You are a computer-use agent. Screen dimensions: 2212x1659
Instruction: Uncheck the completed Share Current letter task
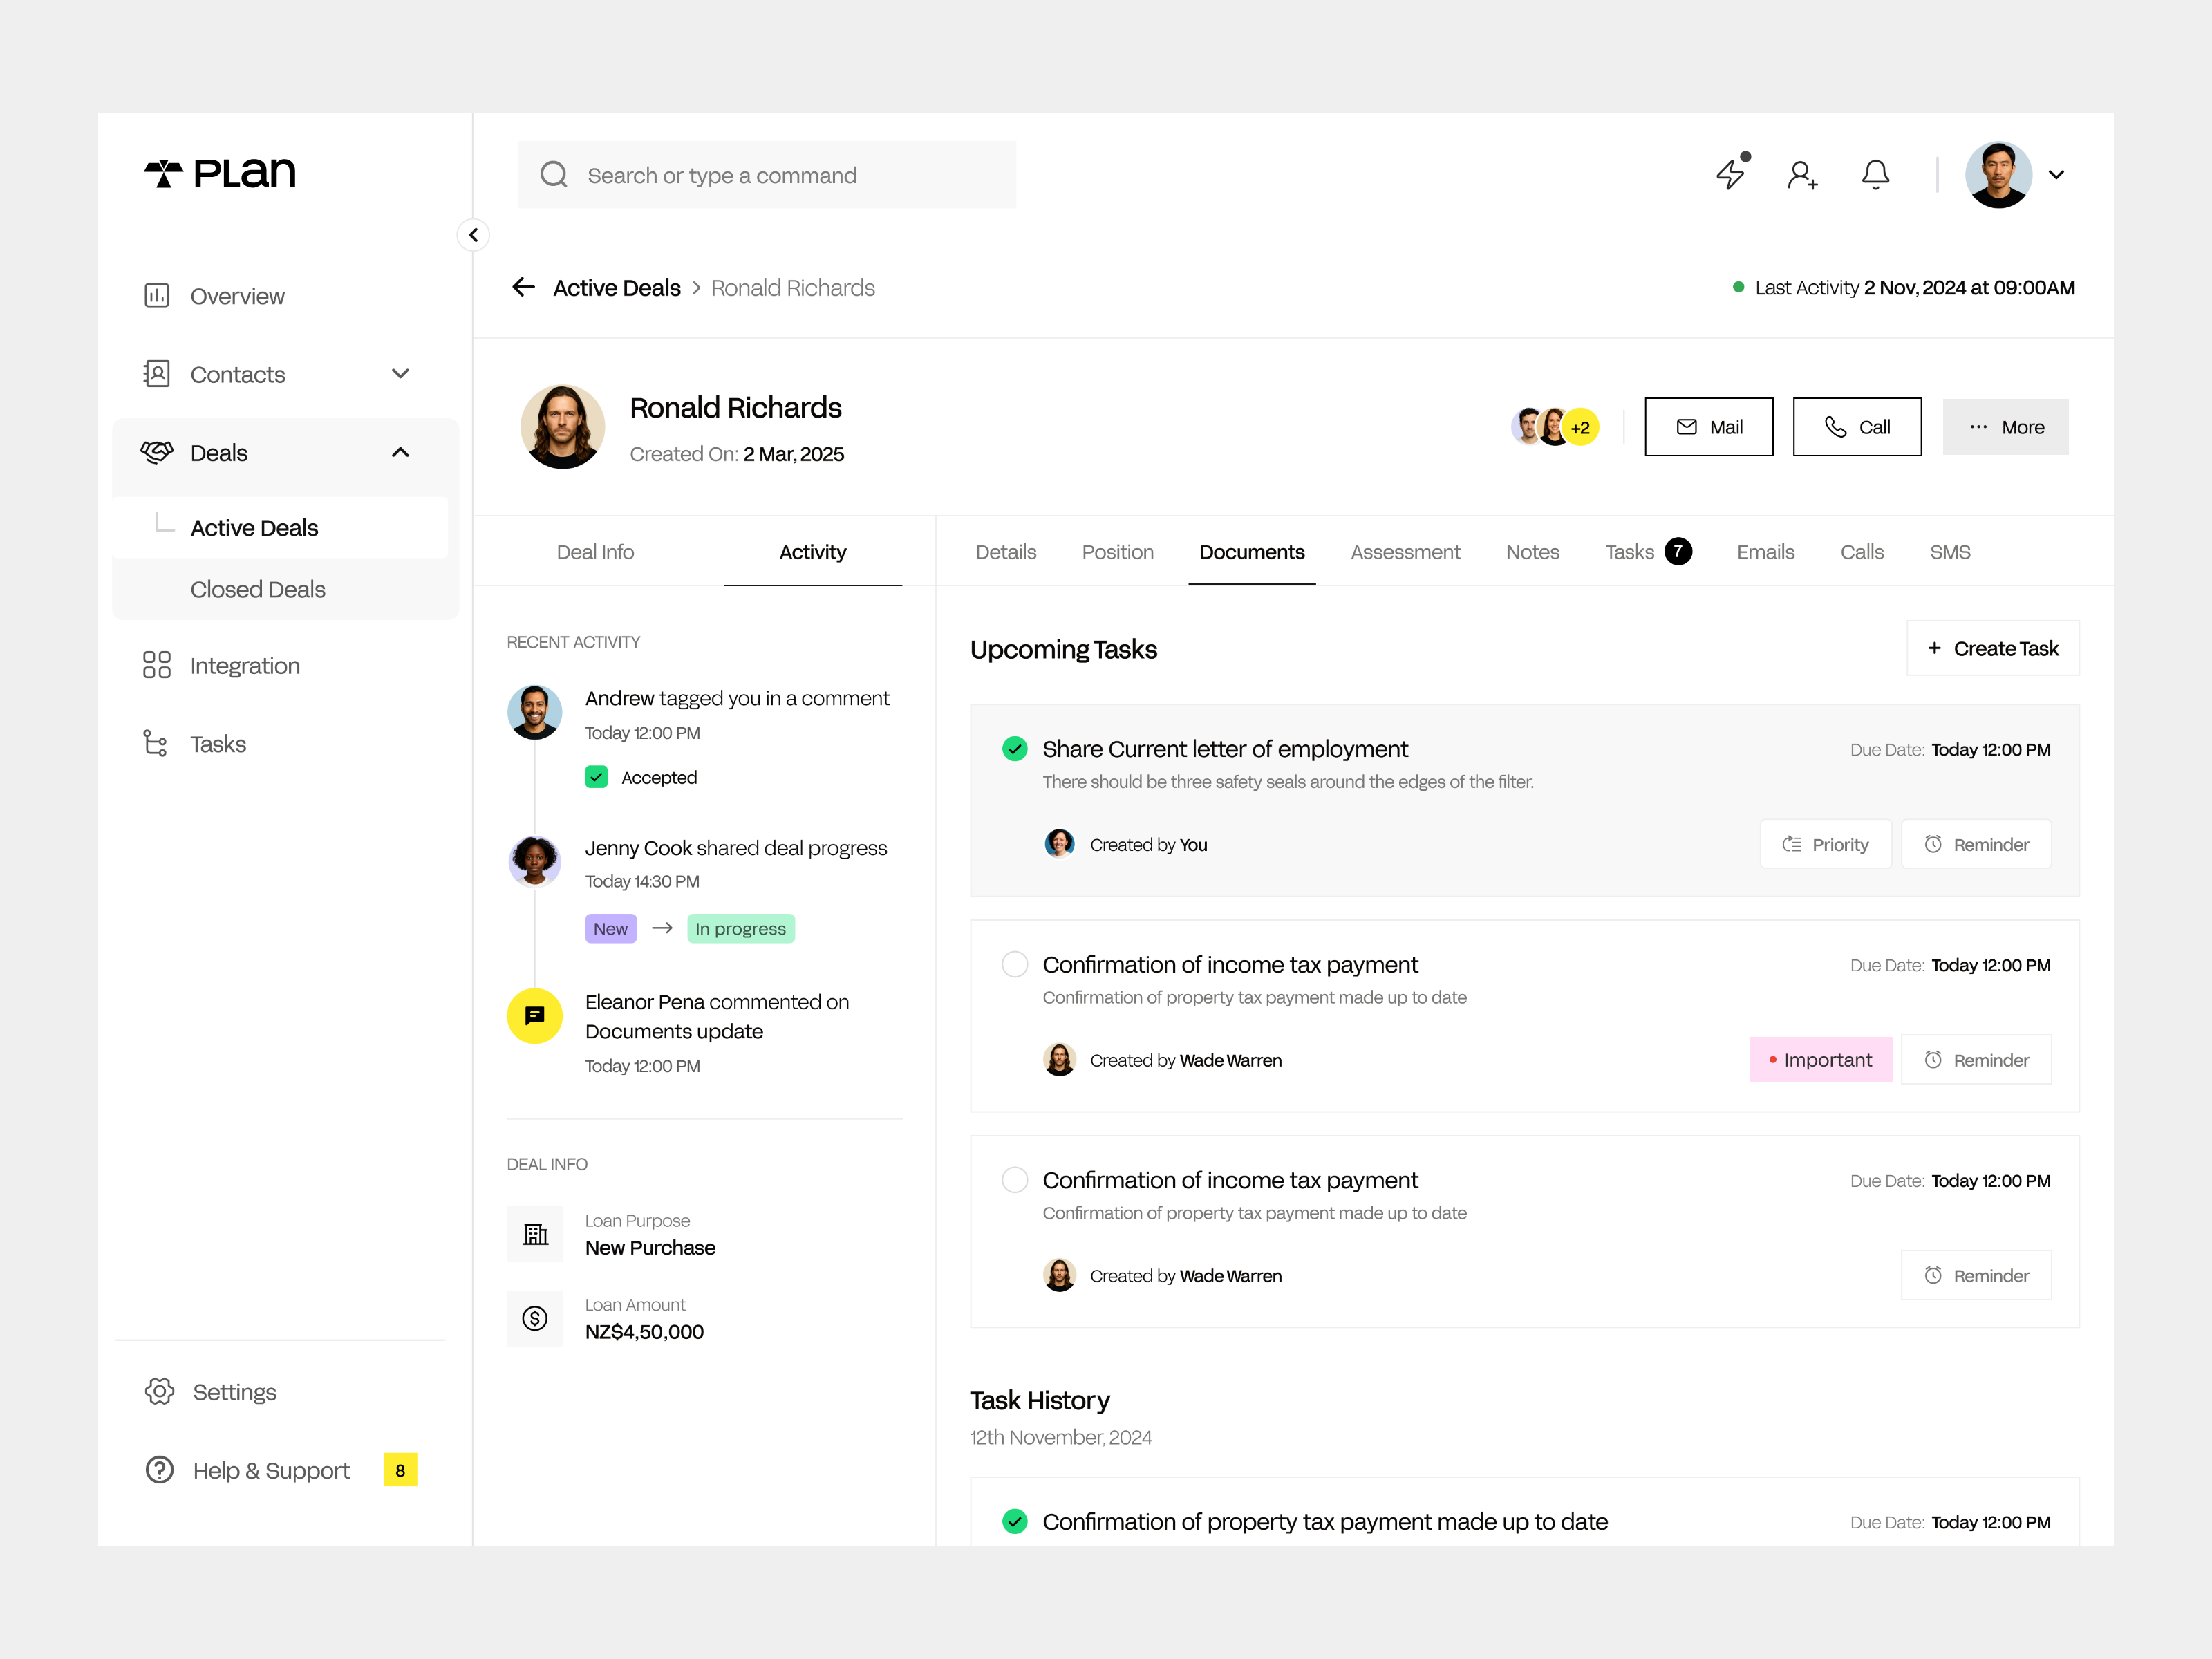click(1014, 748)
